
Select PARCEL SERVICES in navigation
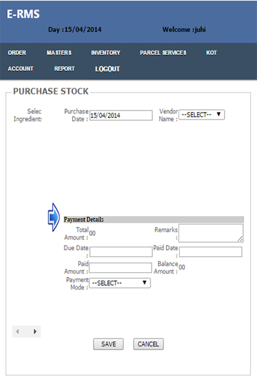(x=163, y=52)
